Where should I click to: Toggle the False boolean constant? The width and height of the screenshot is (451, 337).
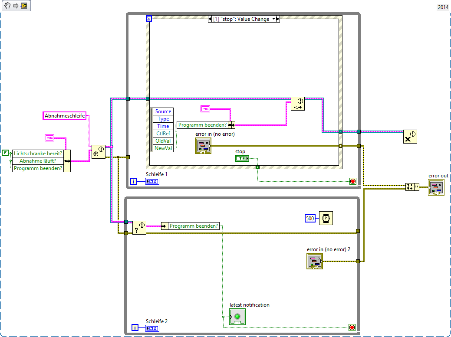(6, 153)
